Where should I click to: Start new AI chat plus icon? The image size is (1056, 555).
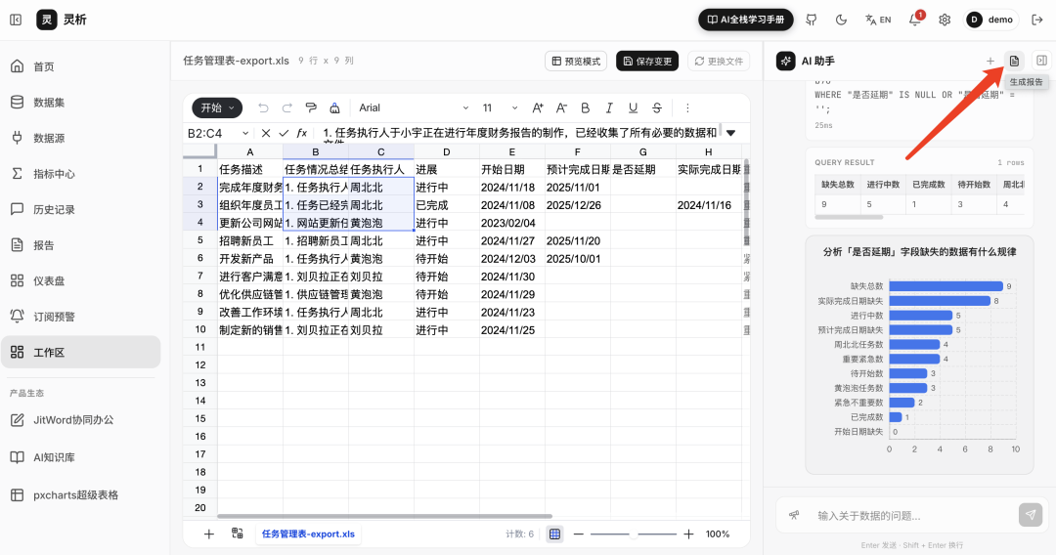click(x=990, y=62)
